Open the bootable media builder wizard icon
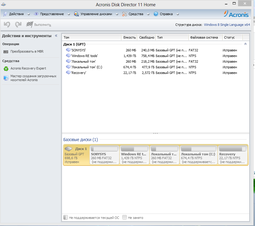 pos(6,78)
